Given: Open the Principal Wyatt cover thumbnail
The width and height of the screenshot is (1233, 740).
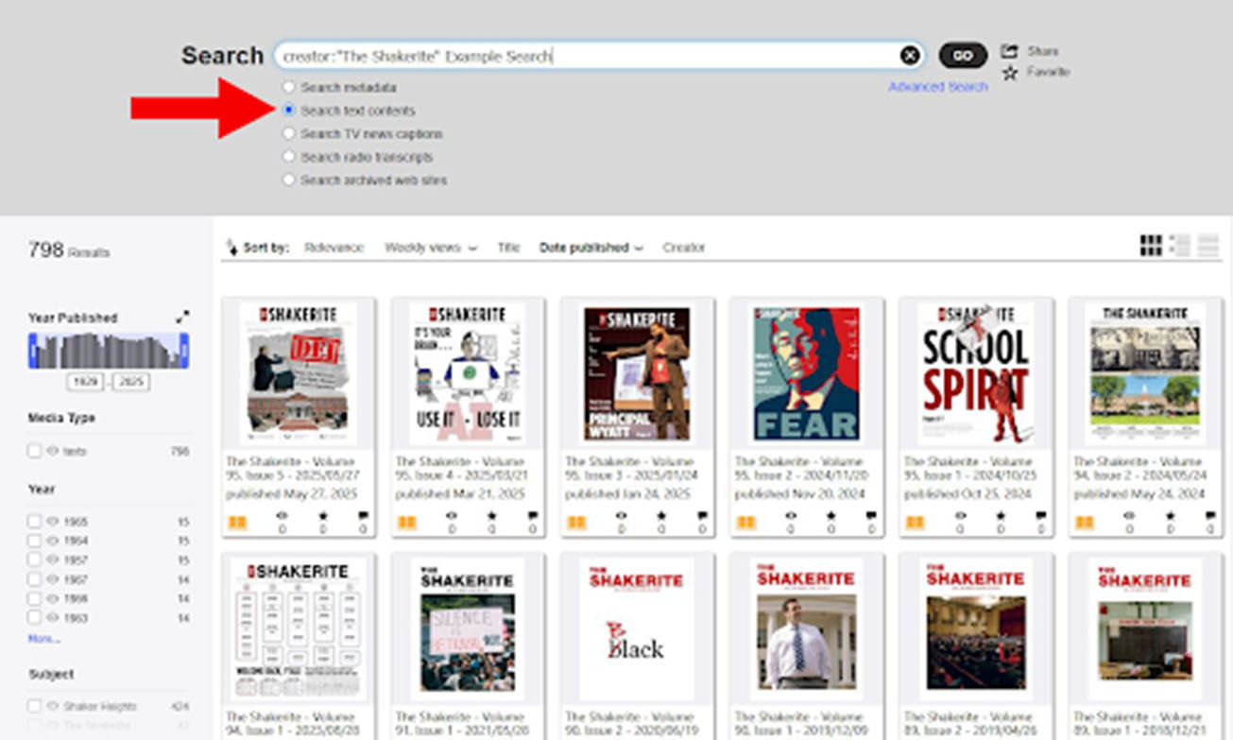Looking at the screenshot, I should (637, 373).
